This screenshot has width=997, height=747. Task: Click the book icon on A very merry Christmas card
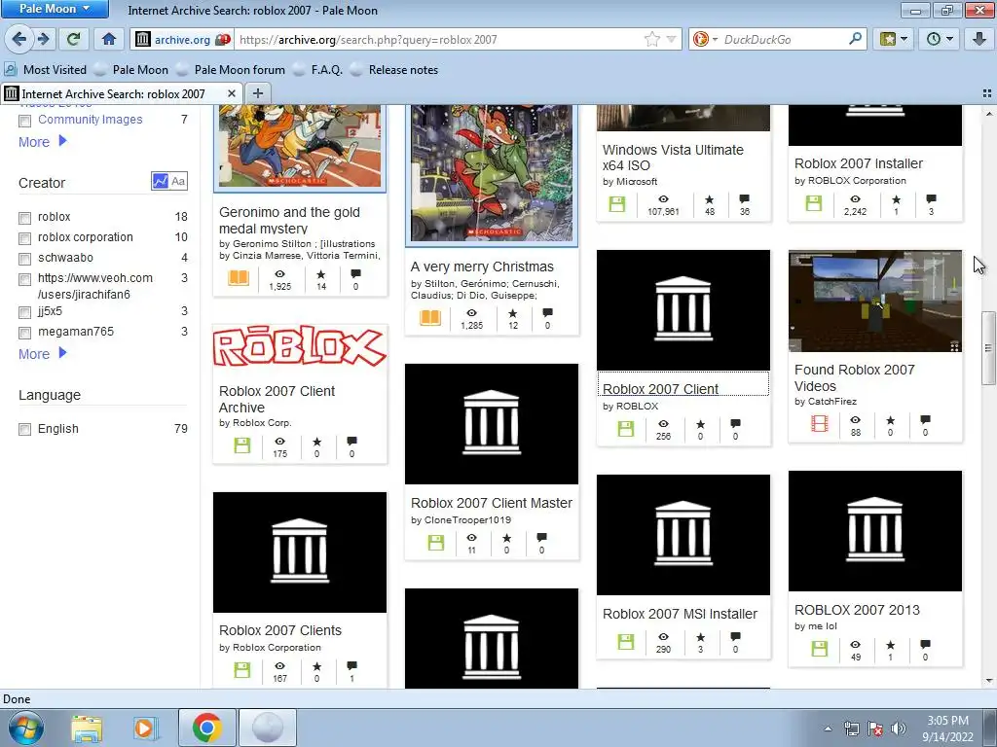point(430,317)
